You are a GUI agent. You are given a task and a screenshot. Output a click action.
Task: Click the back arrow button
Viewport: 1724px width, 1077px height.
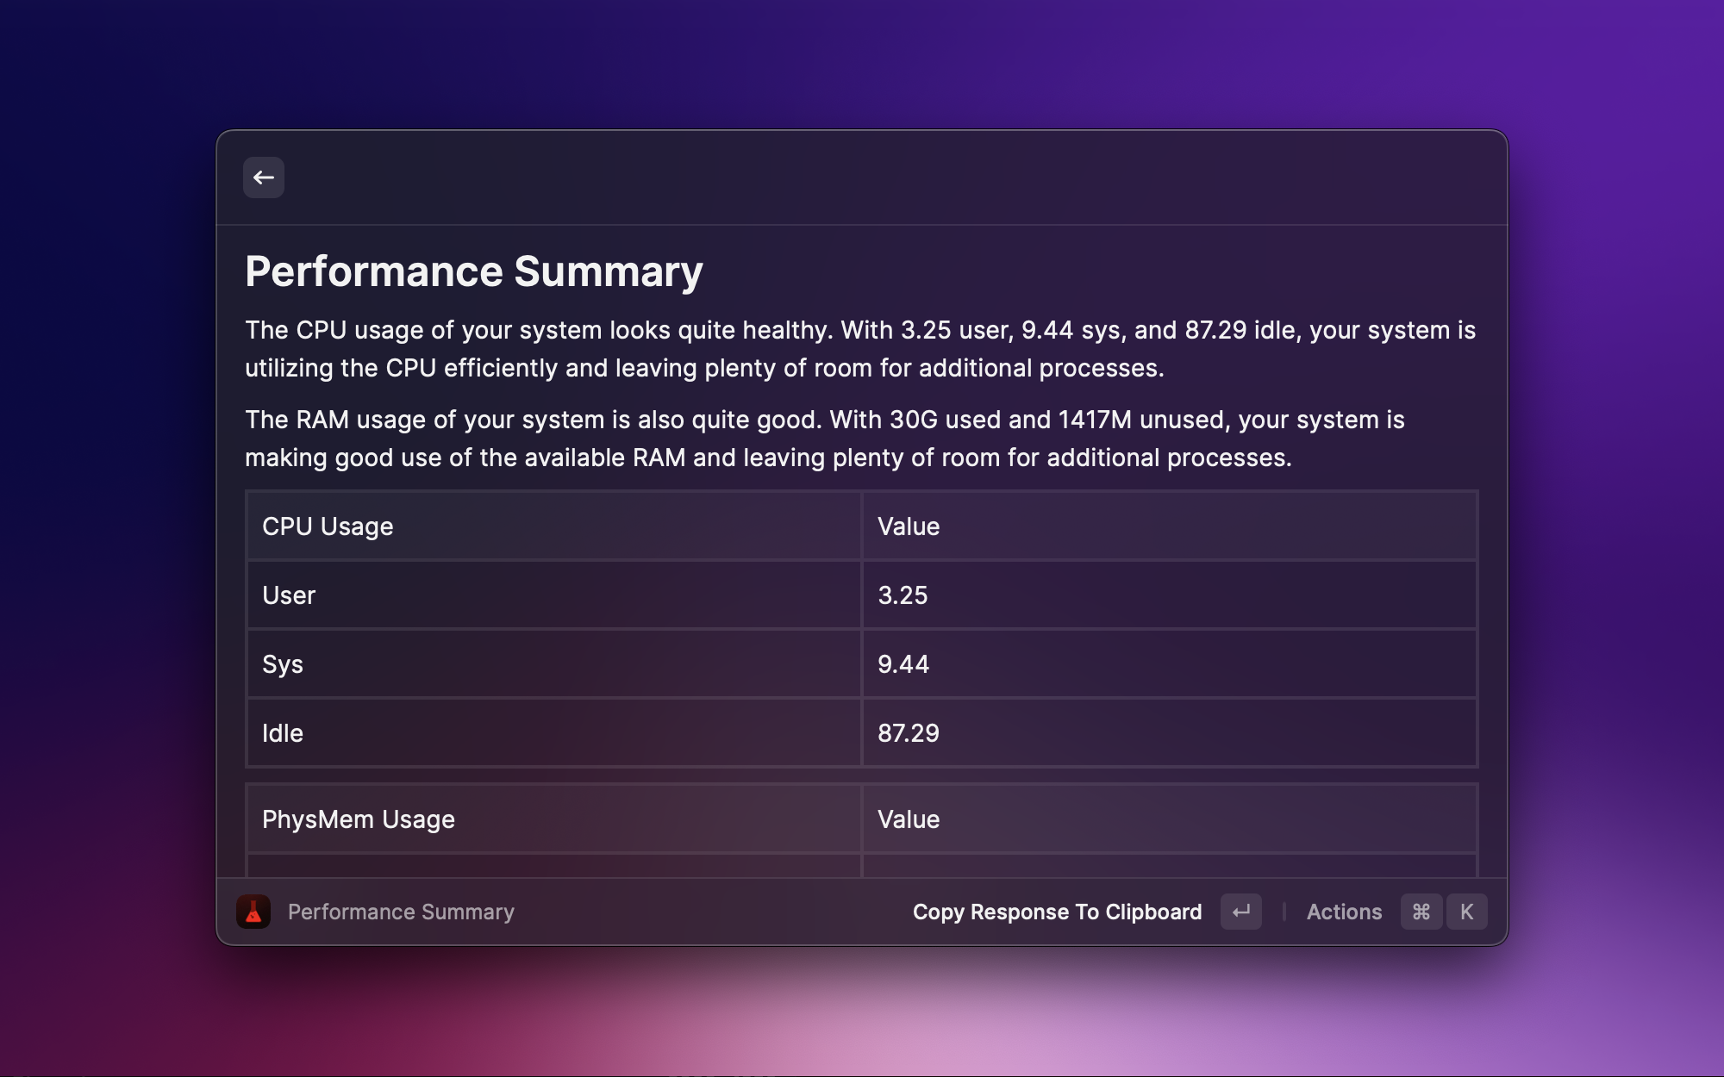pos(263,177)
